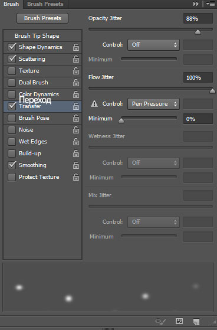Select the Scattering label
Image resolution: width=217 pixels, height=330 pixels.
pyautogui.click(x=32, y=58)
